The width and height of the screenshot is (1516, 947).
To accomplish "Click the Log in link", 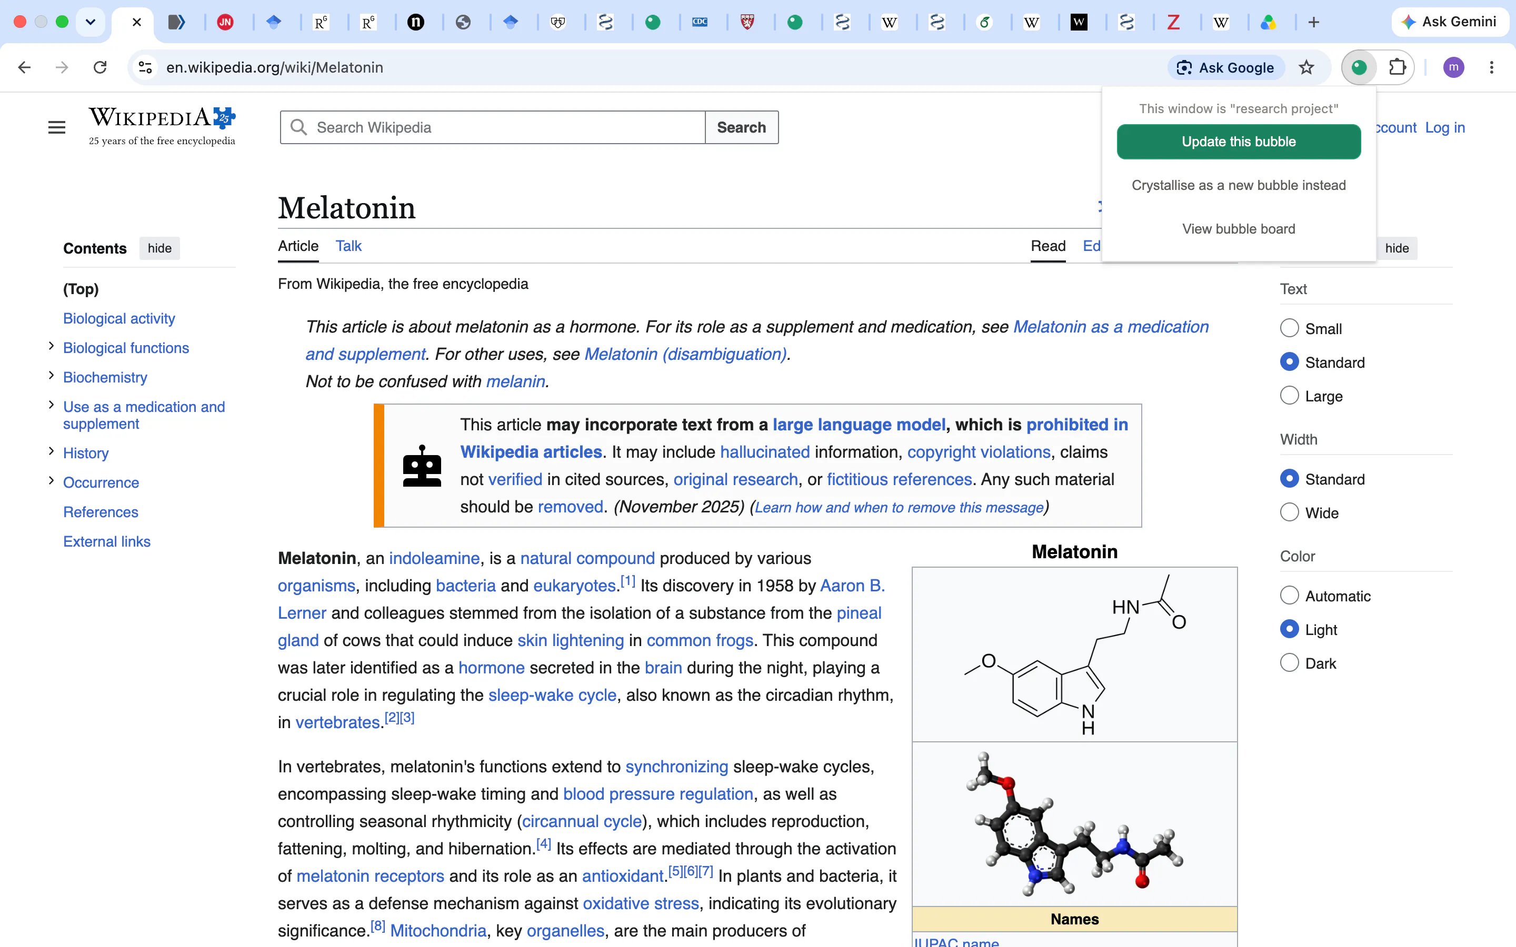I will [1444, 128].
